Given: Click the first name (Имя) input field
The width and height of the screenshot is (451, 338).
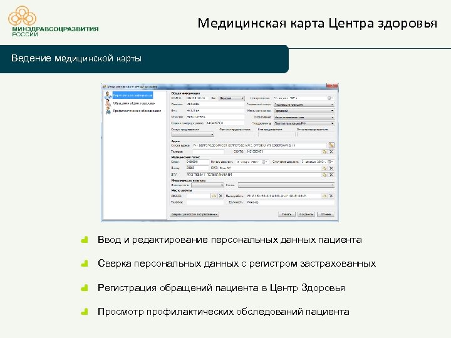Looking at the screenshot, I should point(215,111).
